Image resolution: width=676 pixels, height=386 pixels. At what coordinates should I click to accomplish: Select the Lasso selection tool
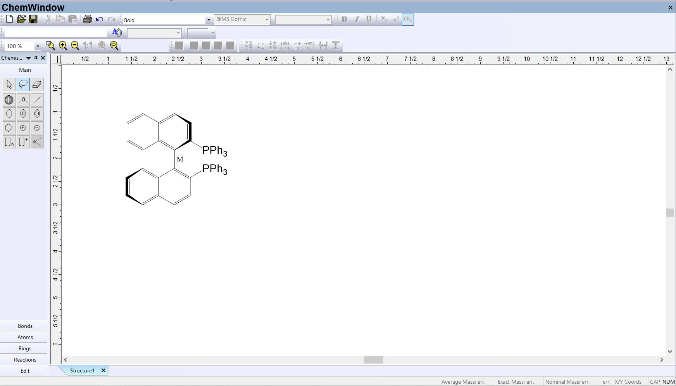coord(23,84)
